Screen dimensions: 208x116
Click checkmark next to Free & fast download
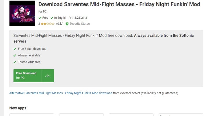pos(15,49)
